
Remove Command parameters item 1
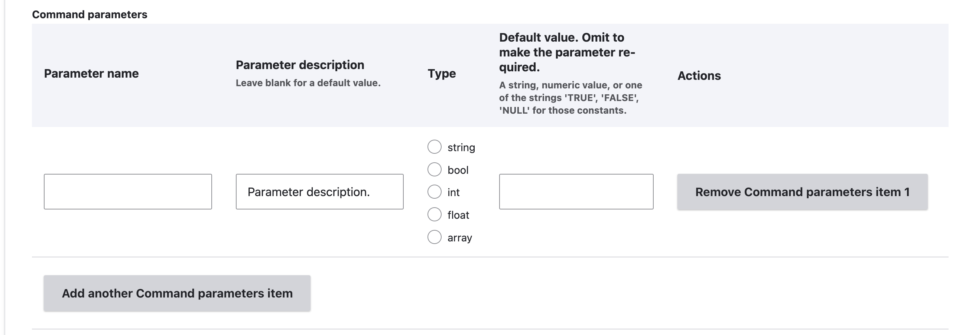tap(802, 192)
